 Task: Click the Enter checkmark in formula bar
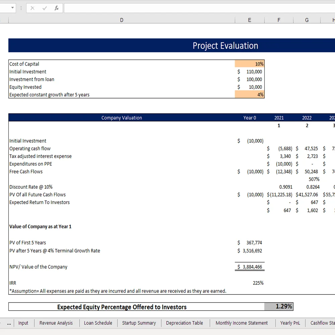45,8
